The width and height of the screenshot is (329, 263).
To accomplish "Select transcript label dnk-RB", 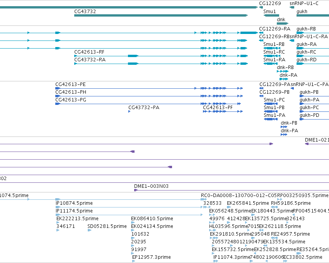I will coord(285,67).
